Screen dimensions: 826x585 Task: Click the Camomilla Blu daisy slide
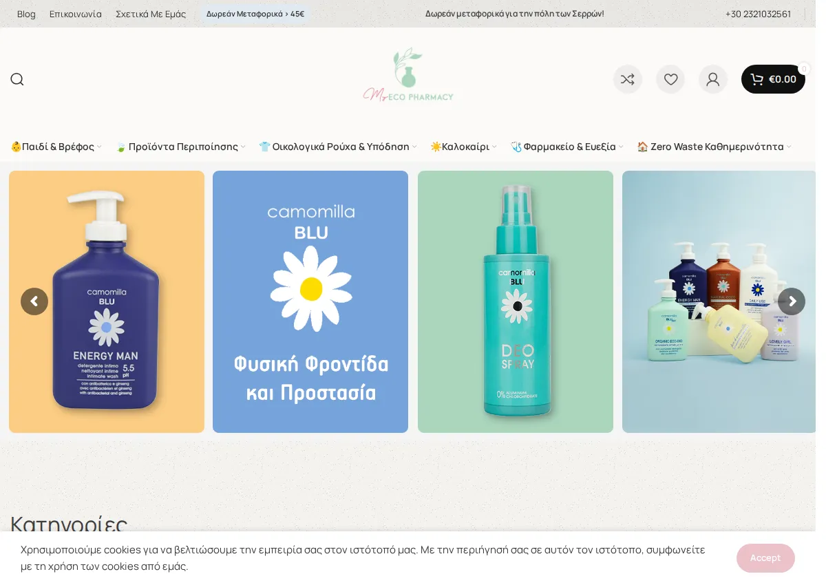click(x=310, y=301)
